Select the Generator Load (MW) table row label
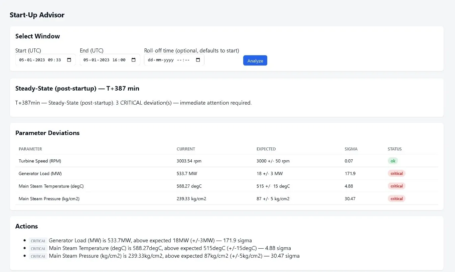The image size is (455, 272). 40,173
